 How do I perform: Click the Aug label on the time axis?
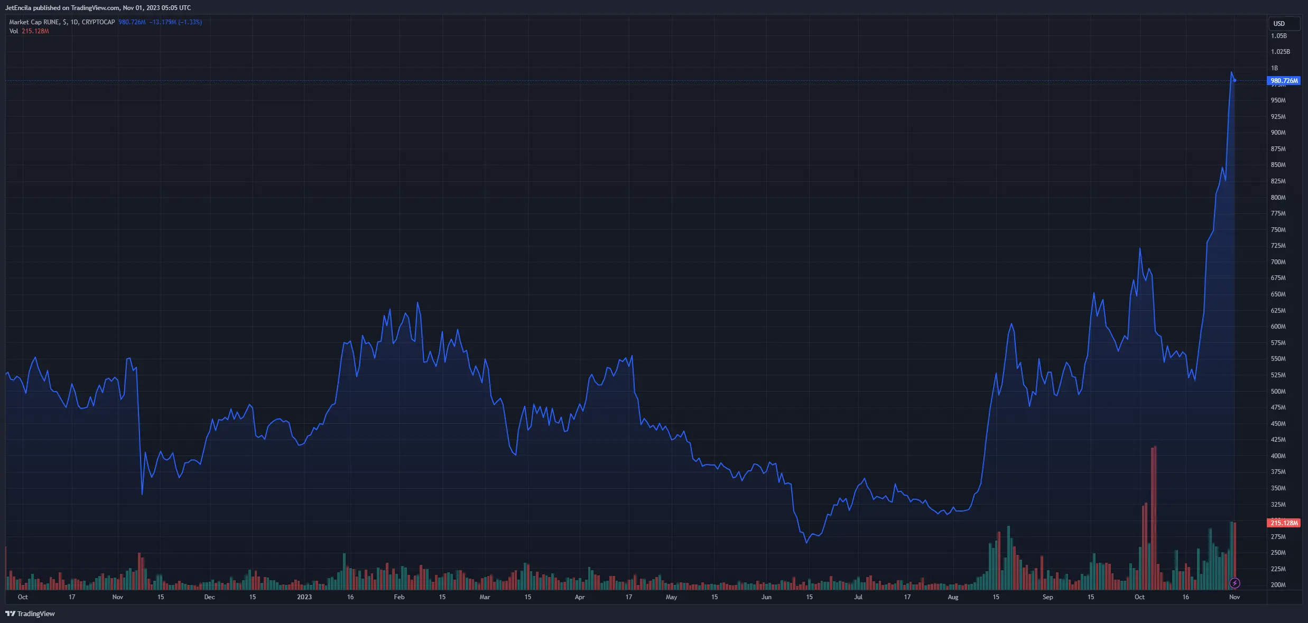[953, 597]
